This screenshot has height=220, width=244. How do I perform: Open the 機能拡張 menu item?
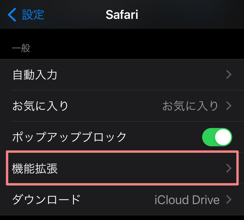35,168
